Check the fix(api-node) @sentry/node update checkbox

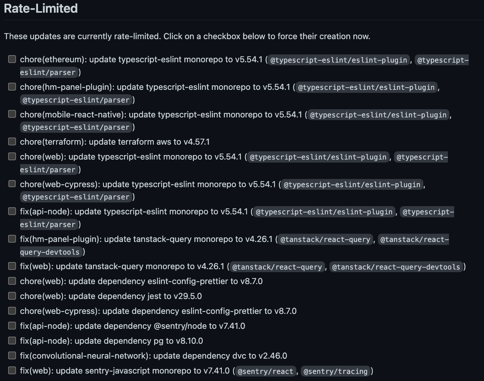pyautogui.click(x=12, y=325)
